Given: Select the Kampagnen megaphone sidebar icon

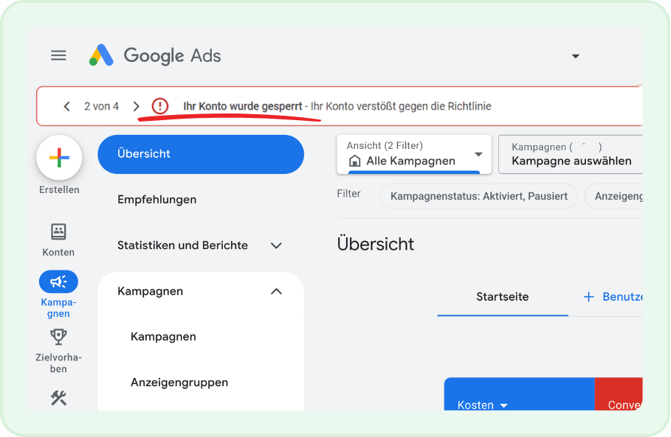Looking at the screenshot, I should pyautogui.click(x=58, y=282).
